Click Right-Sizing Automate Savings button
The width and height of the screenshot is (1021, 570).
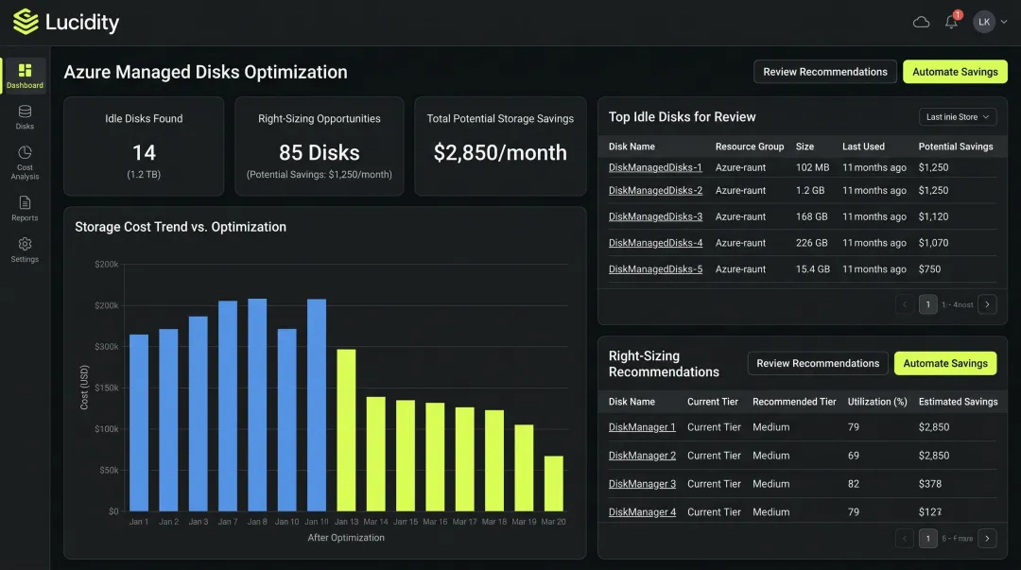(x=944, y=364)
